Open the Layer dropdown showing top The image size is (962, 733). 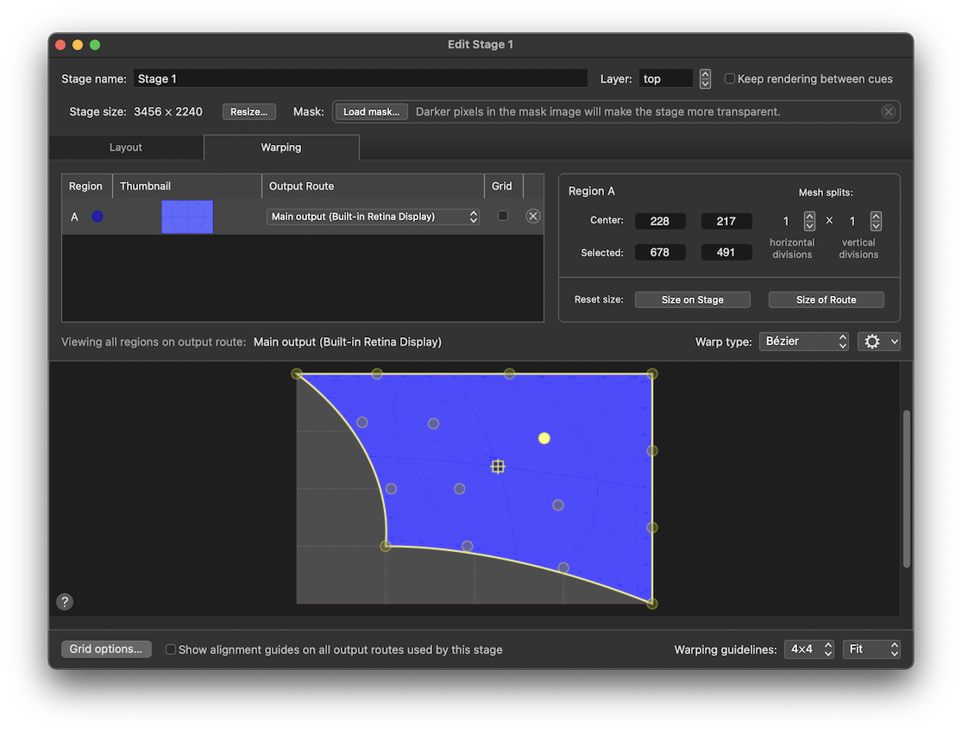tap(666, 78)
